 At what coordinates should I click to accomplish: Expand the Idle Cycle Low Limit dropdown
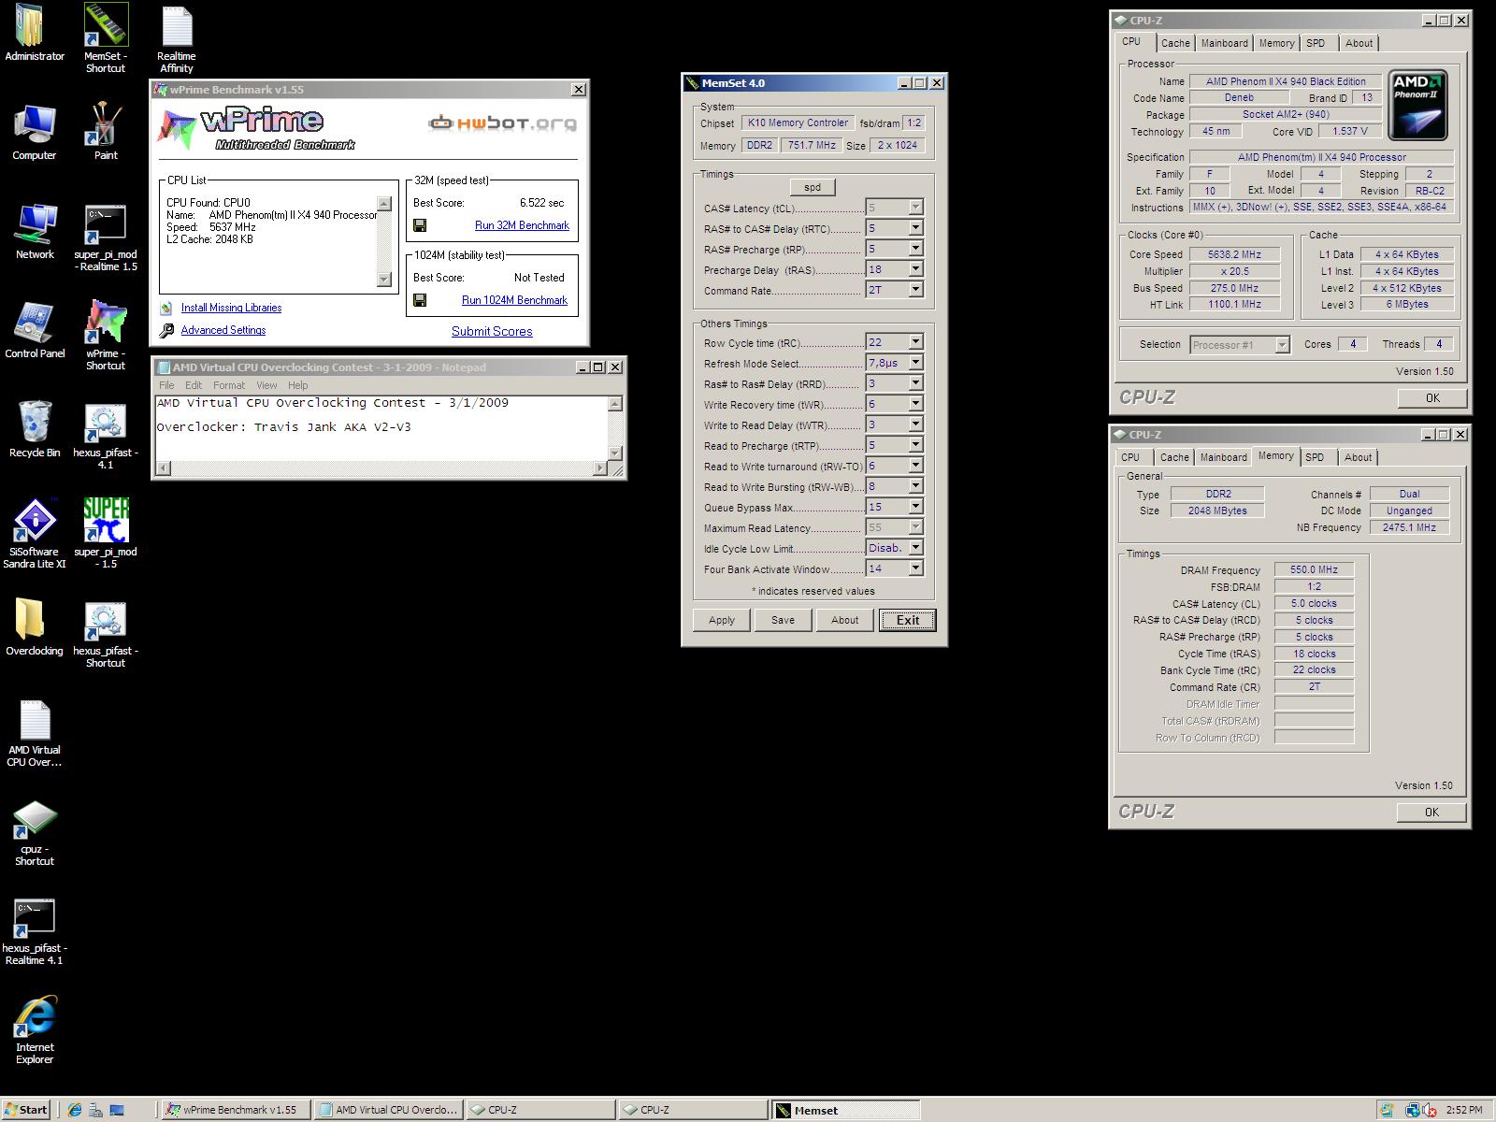pyautogui.click(x=915, y=548)
